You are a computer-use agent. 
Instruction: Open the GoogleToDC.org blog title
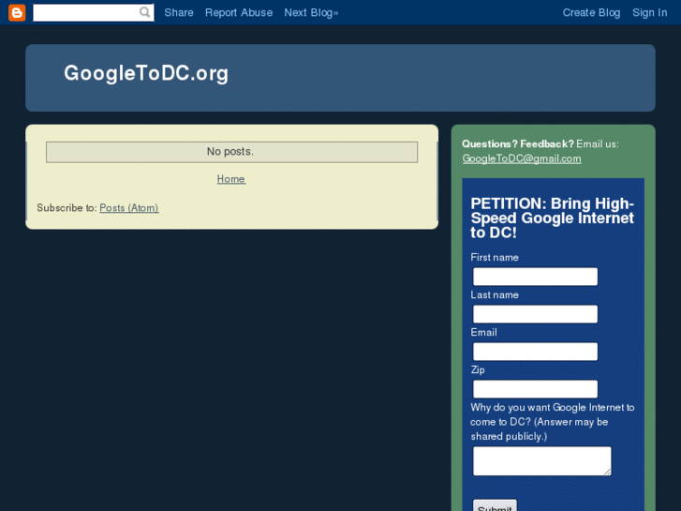pyautogui.click(x=146, y=73)
